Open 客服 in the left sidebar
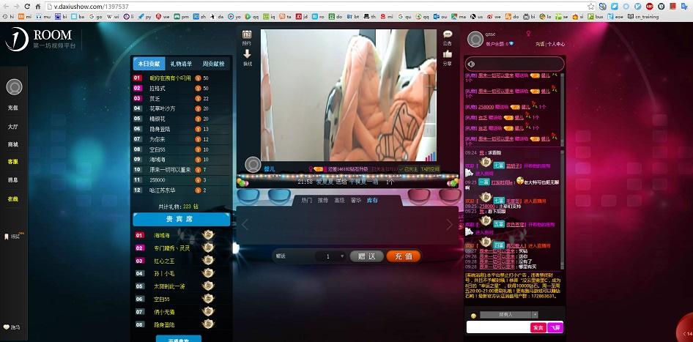The image size is (693, 342). [12, 162]
